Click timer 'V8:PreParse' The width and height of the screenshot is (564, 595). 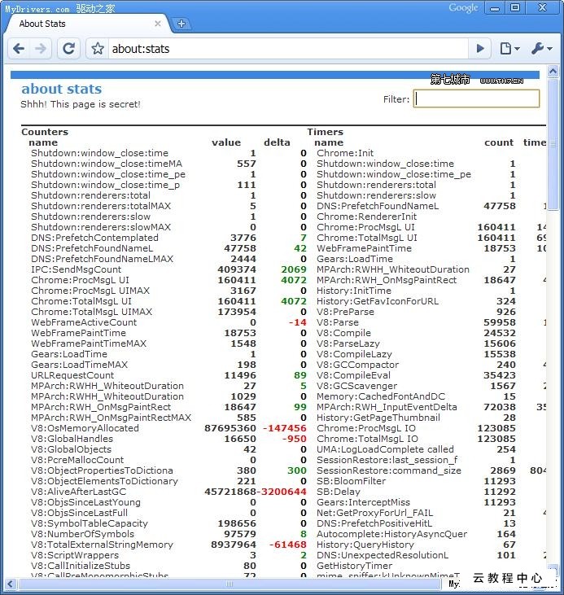(345, 312)
